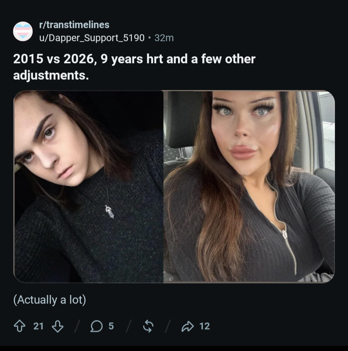Viewport: 348px width, 351px height.
Task: Tap the word 'adjustments.' in the title
Action: coord(51,75)
